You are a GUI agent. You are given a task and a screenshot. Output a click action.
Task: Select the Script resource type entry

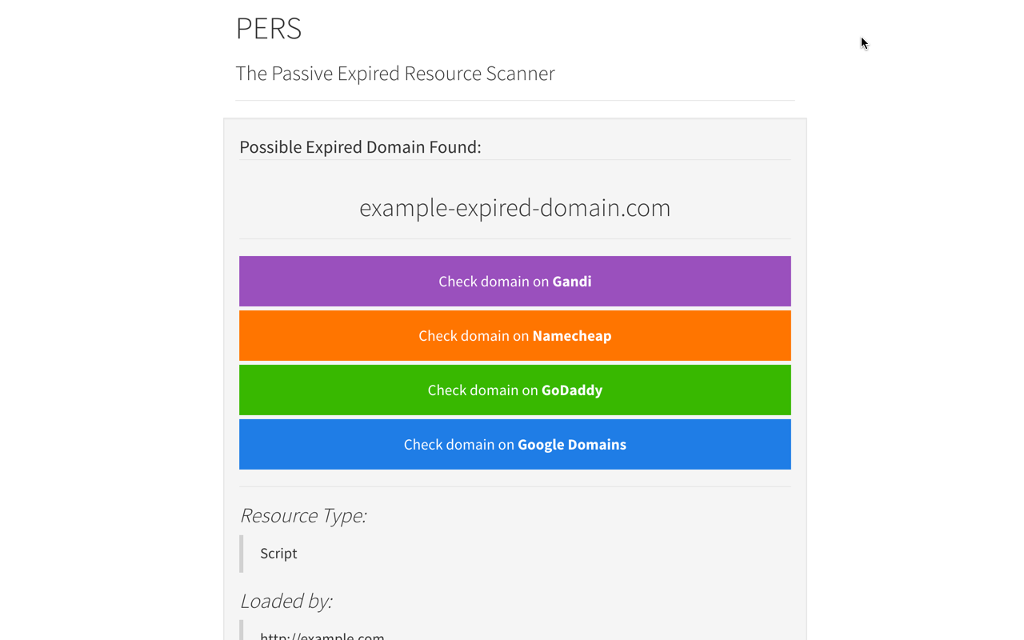(x=278, y=553)
